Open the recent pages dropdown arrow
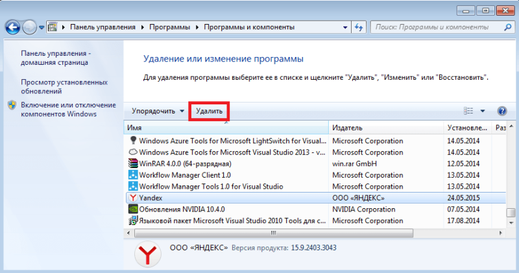The width and height of the screenshot is (519, 273). coord(42,27)
